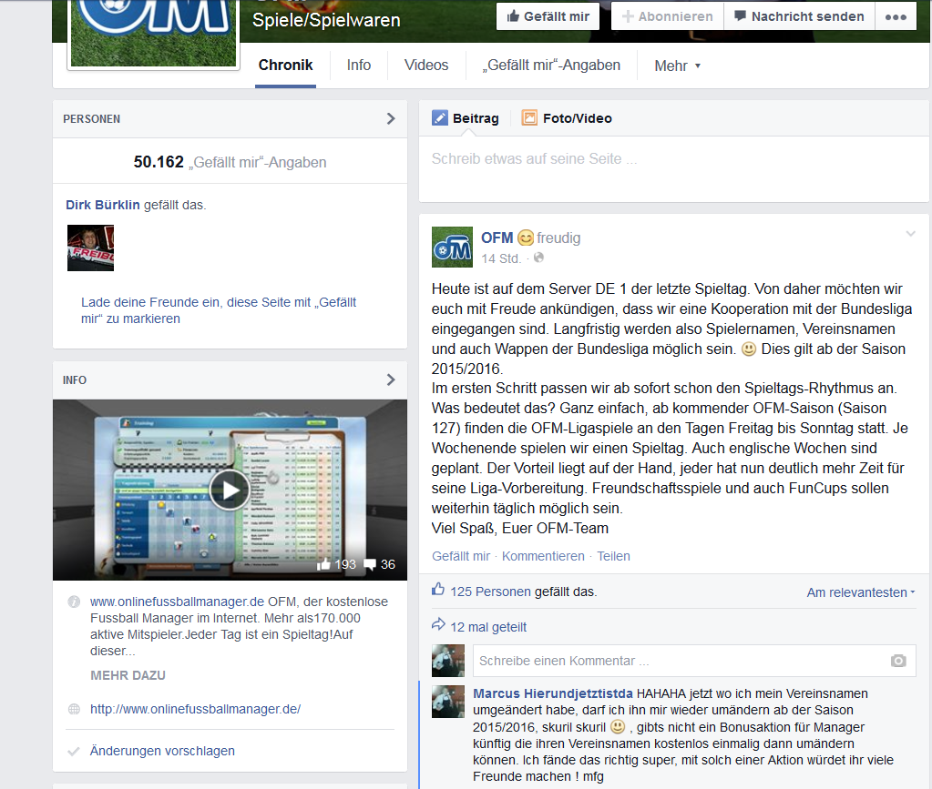Click the Spiele/Spielwaren page category
The height and width of the screenshot is (789, 932).
326,20
